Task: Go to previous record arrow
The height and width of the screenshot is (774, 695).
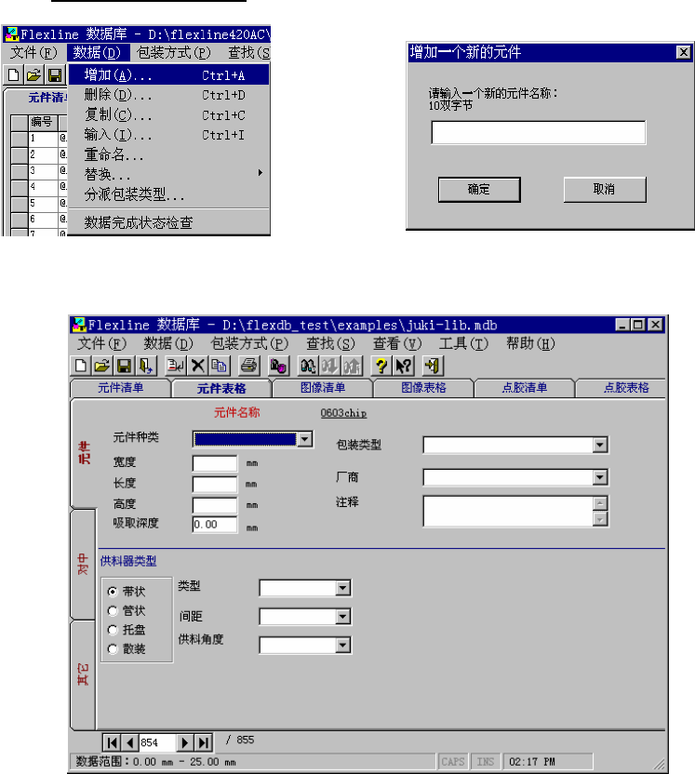Action: click(x=130, y=742)
